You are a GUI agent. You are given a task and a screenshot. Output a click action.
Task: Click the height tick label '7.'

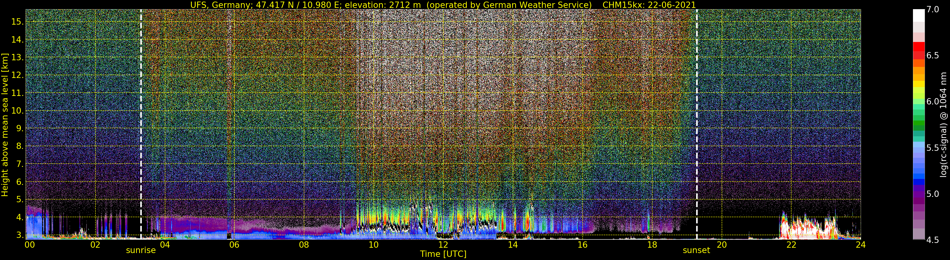pos(20,164)
